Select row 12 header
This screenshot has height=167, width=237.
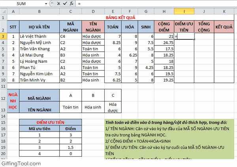(4, 95)
